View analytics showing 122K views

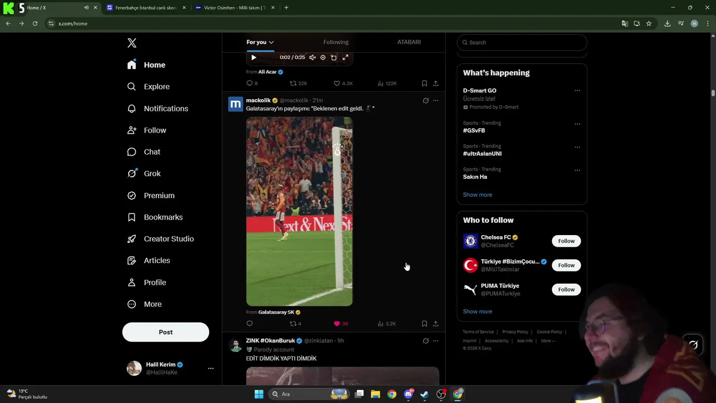387,83
